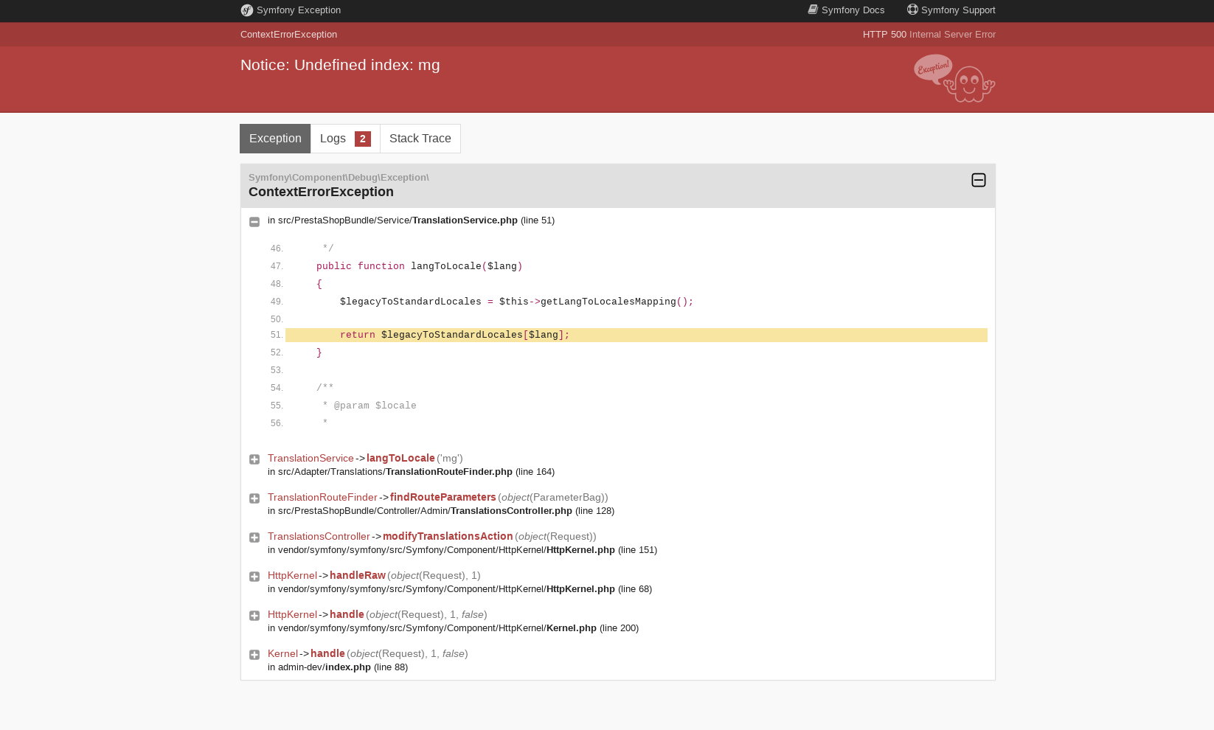Image resolution: width=1214 pixels, height=730 pixels.
Task: Click the ContextErrorException breadcrumb in red bar
Action: 288,35
